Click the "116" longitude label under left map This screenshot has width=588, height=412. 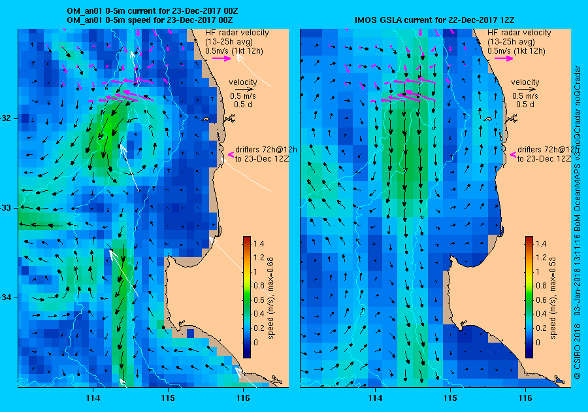[243, 398]
